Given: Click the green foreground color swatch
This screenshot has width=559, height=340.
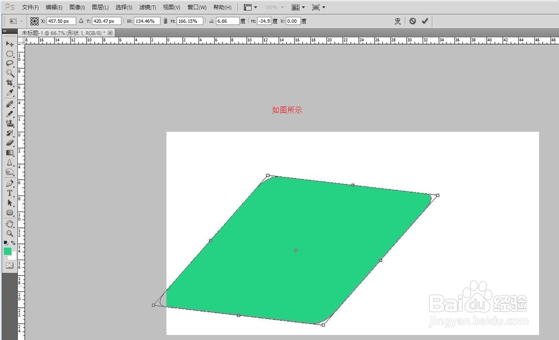Looking at the screenshot, I should [x=7, y=251].
